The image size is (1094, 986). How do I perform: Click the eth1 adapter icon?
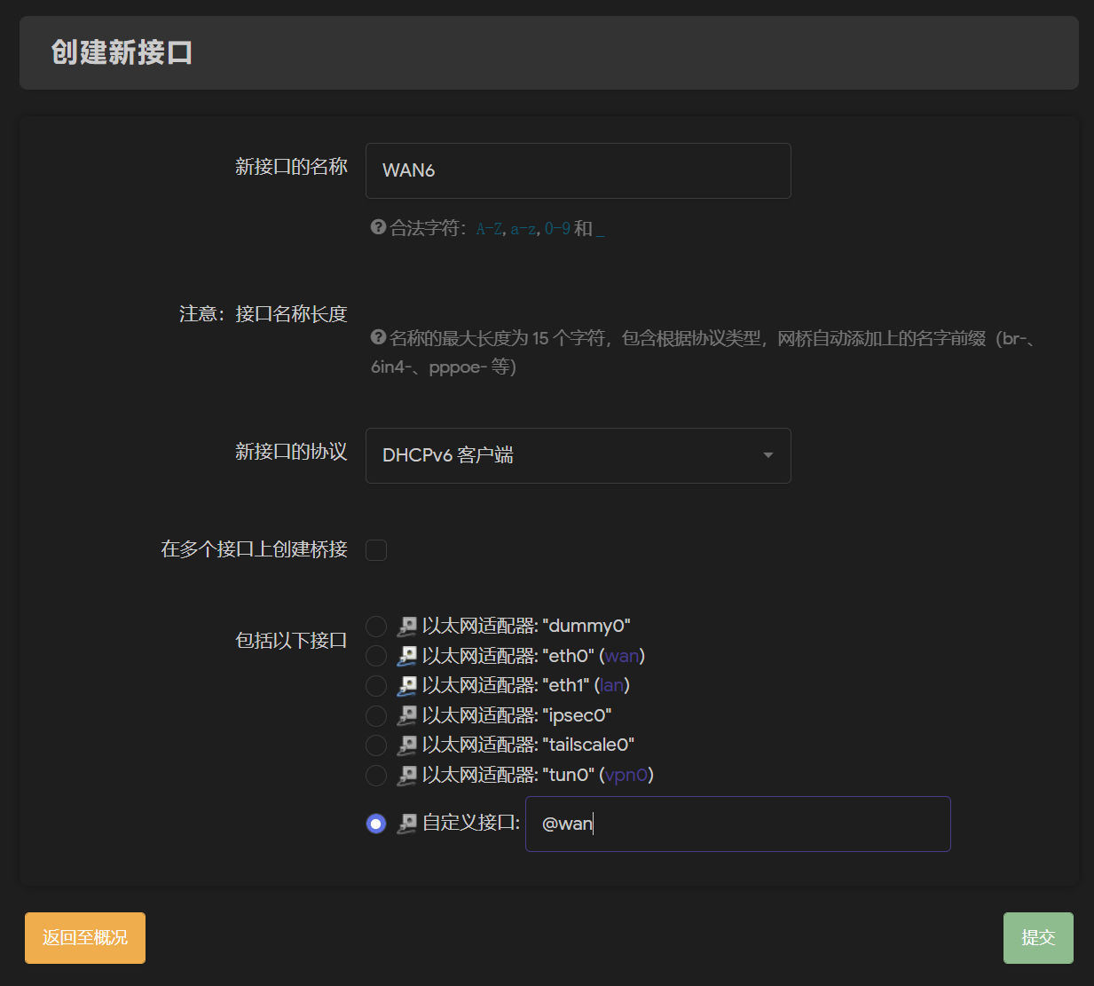point(407,686)
